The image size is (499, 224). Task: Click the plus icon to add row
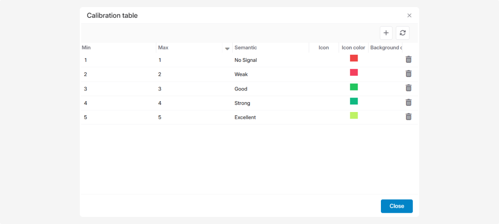(386, 33)
